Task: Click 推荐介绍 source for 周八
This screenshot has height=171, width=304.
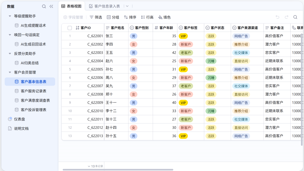Action: (241, 78)
